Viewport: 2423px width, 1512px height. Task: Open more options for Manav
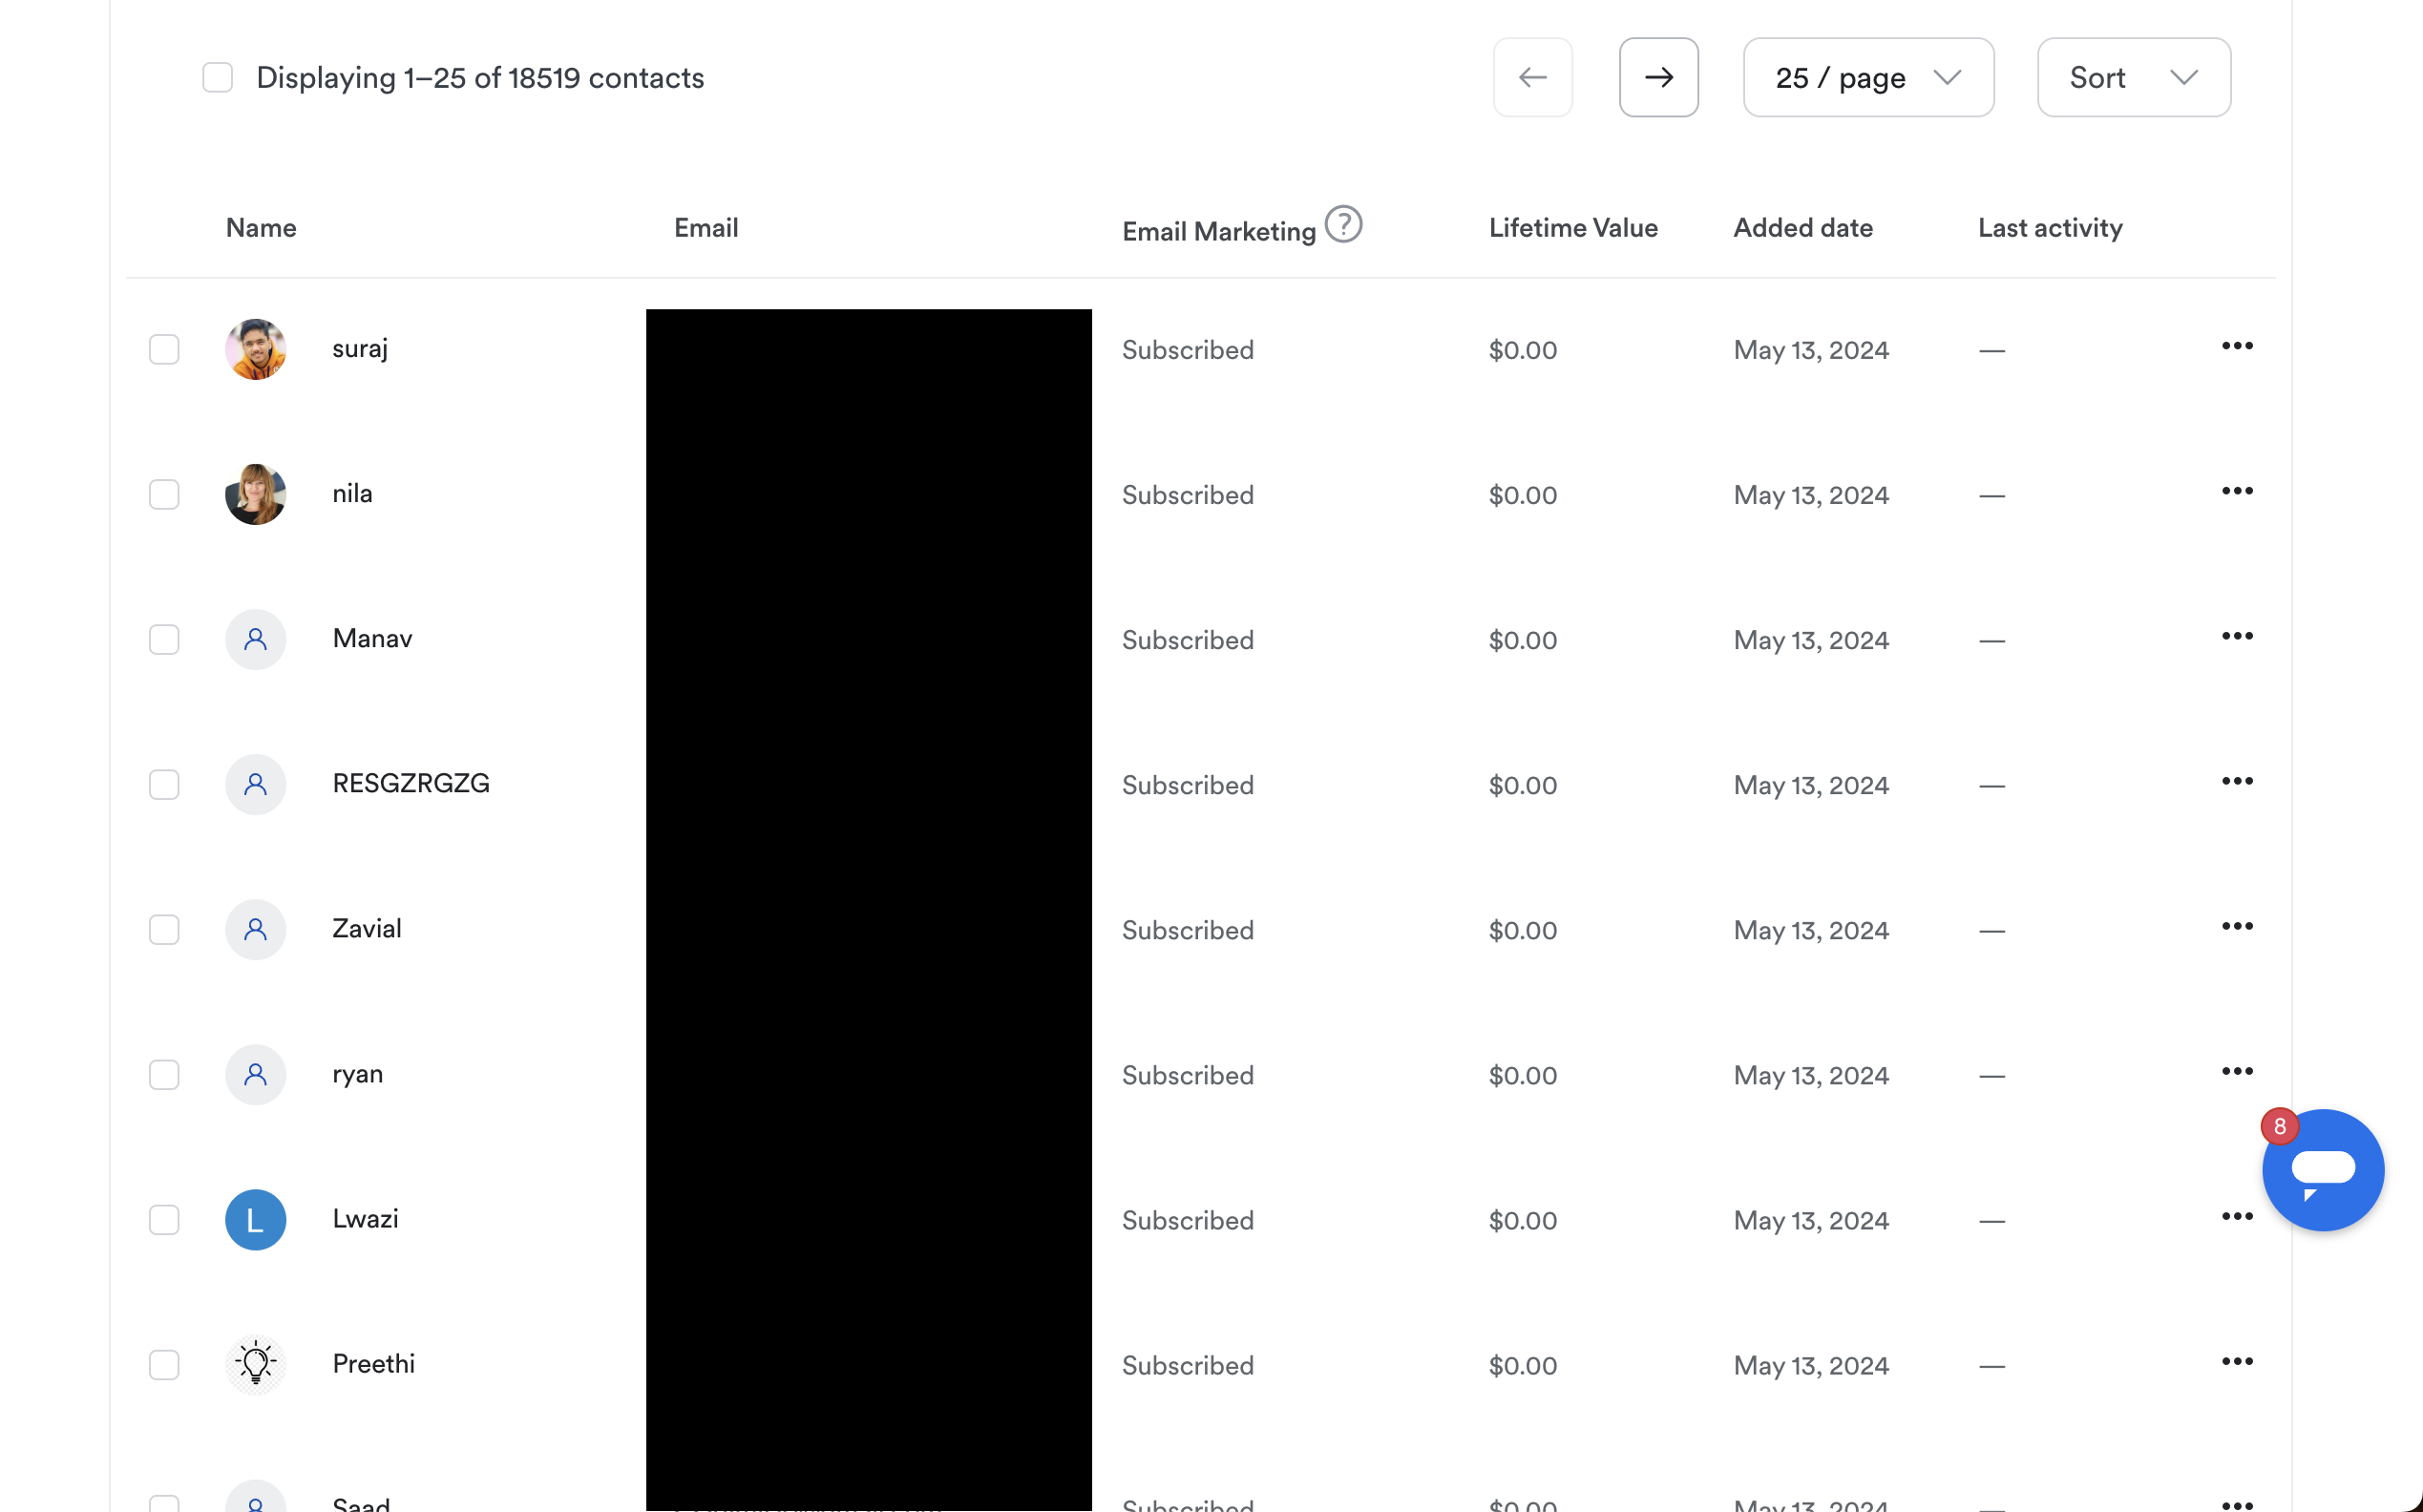2236,636
